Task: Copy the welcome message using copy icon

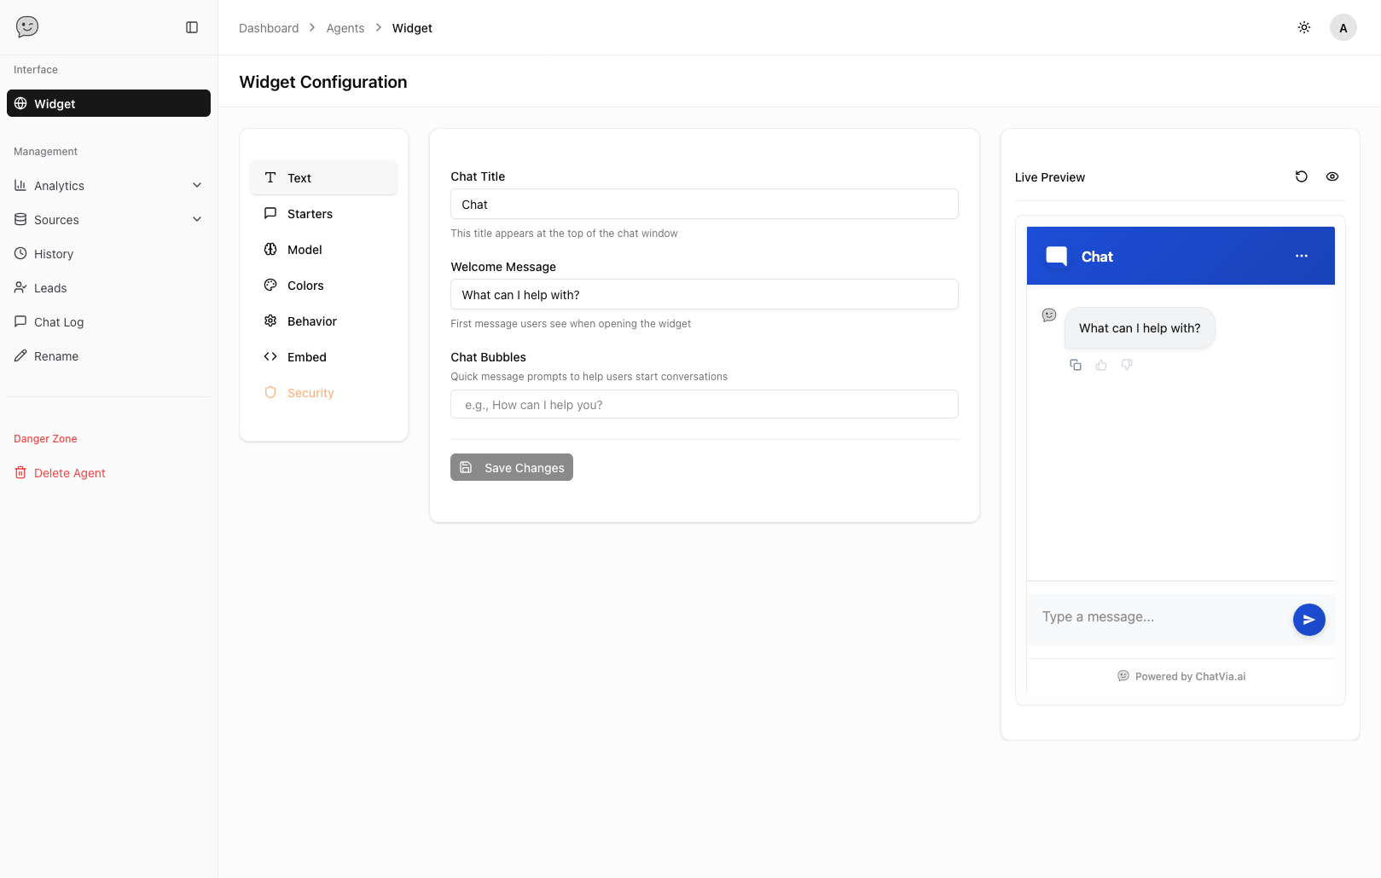Action: (1075, 364)
